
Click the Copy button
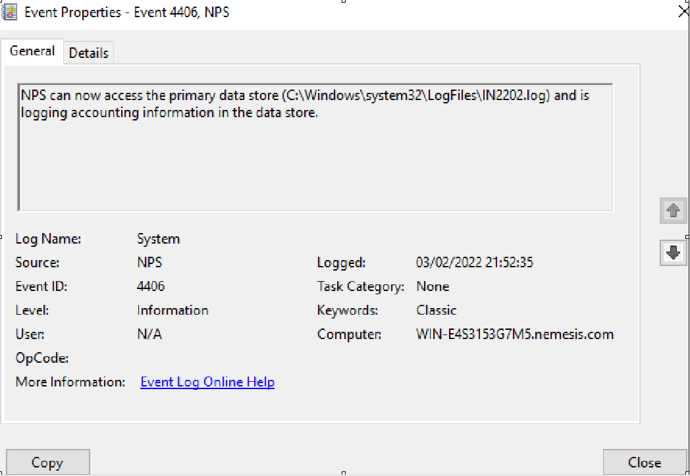[x=47, y=462]
